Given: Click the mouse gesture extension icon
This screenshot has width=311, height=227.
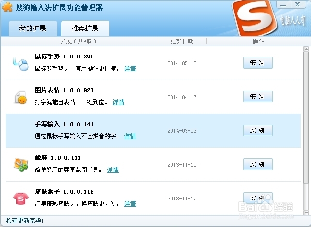Looking at the screenshot, I should click(21, 64).
